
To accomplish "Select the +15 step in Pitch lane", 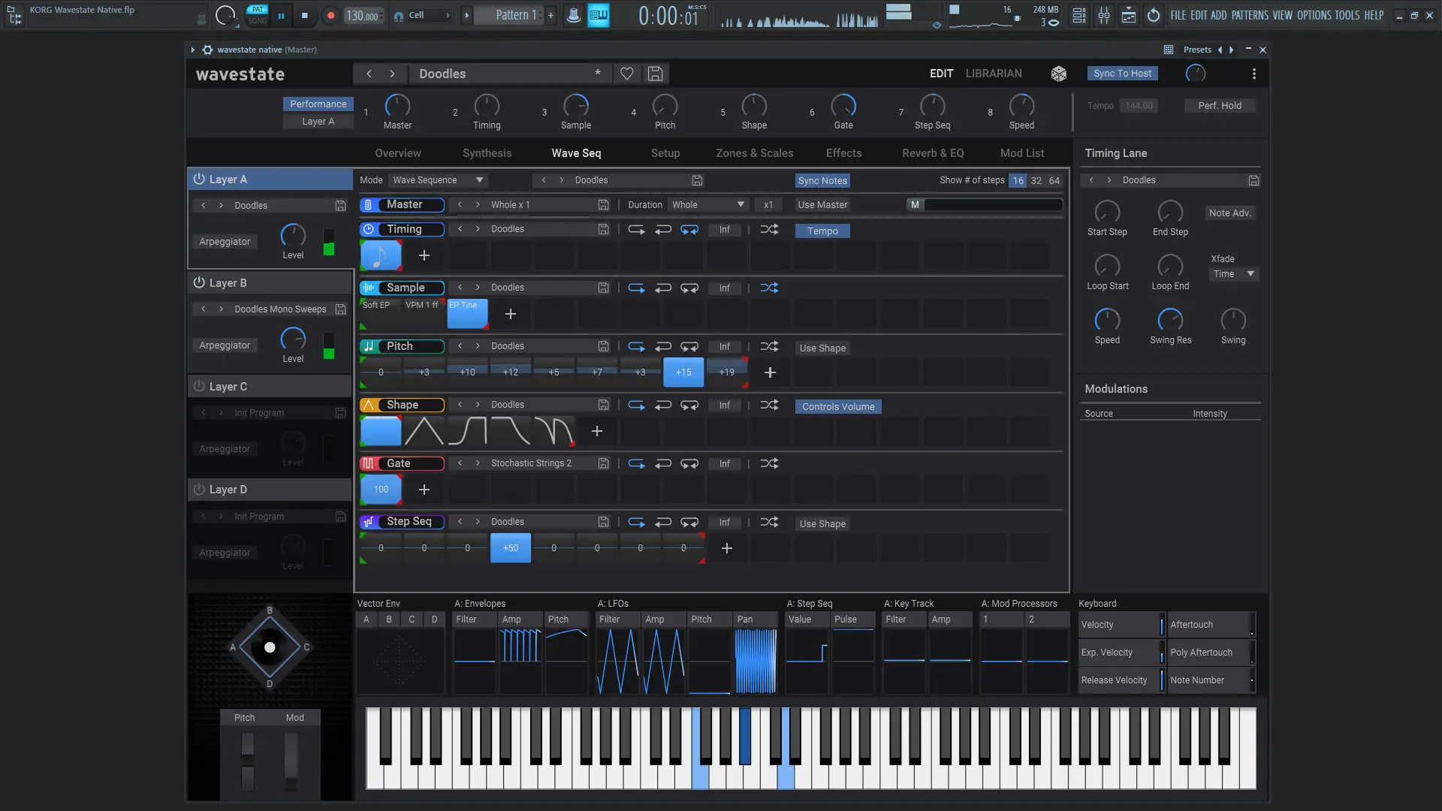I will [x=683, y=372].
